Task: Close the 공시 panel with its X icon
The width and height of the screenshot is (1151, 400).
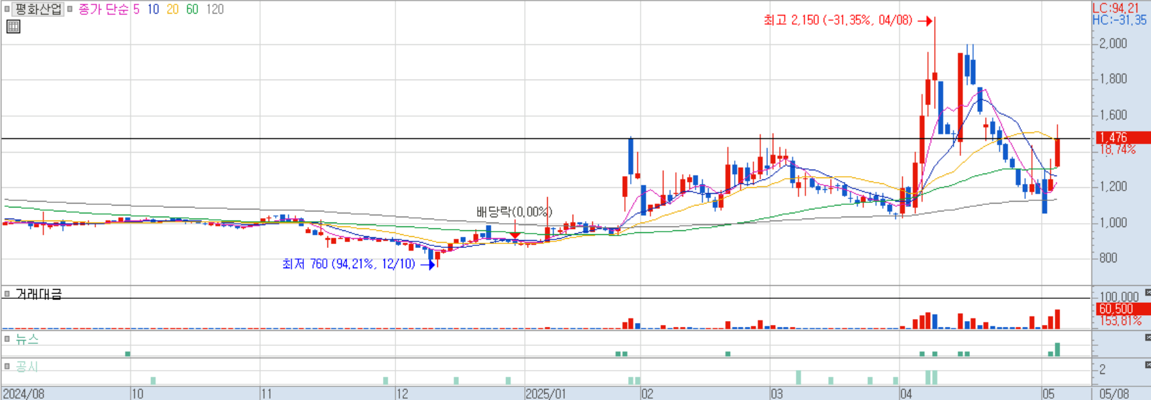Action: [1147, 365]
